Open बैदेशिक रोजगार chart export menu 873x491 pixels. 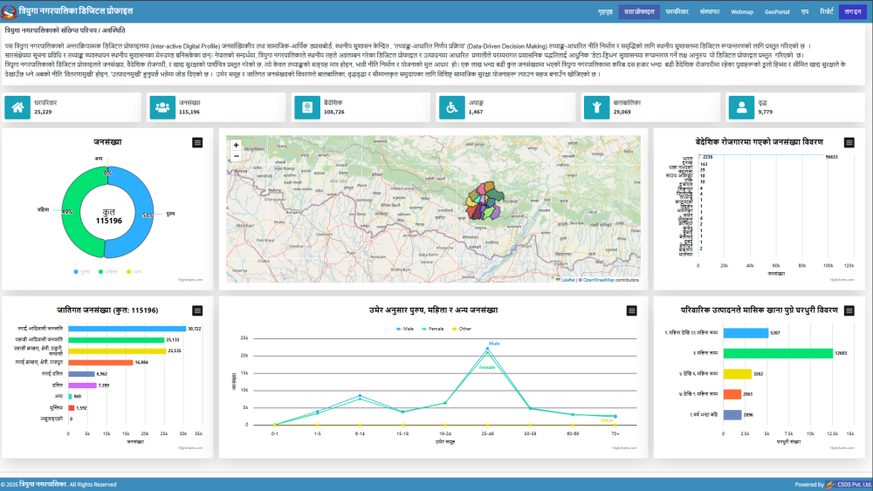[x=849, y=142]
